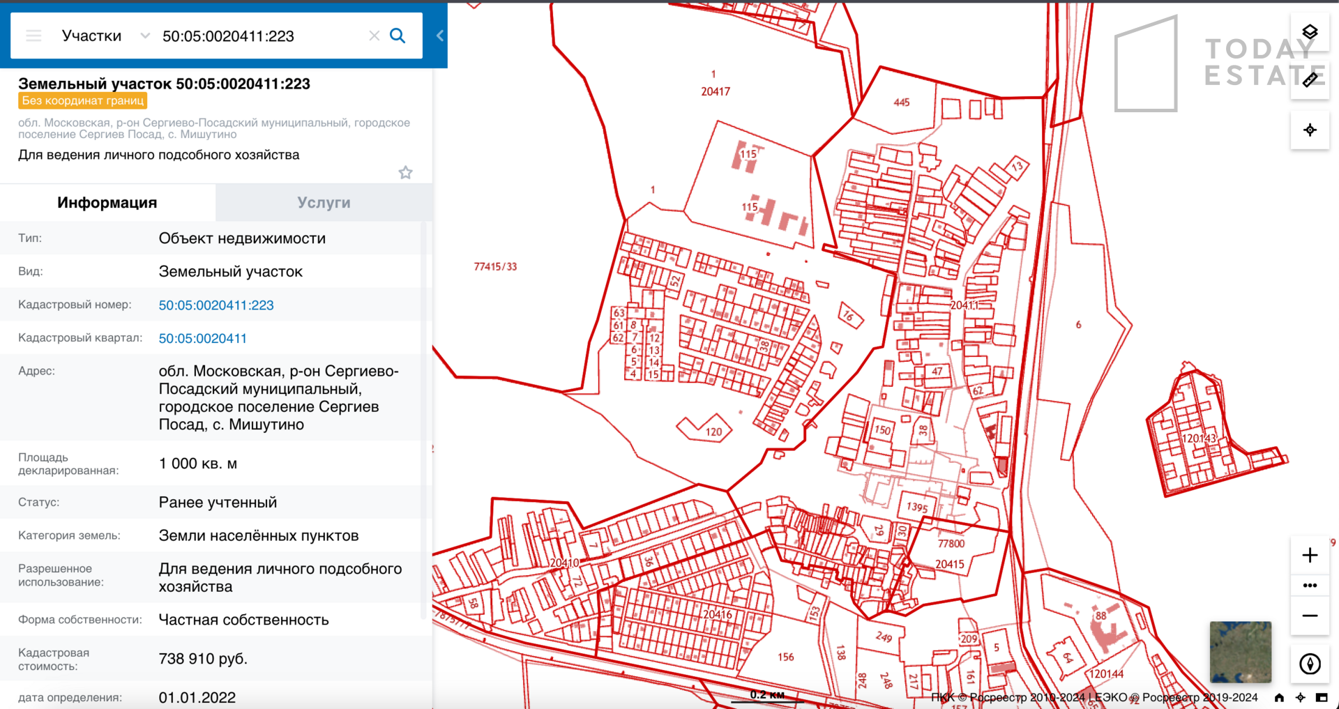Image resolution: width=1339 pixels, height=709 pixels.
Task: Zoom in the map with plus
Action: pyautogui.click(x=1310, y=555)
